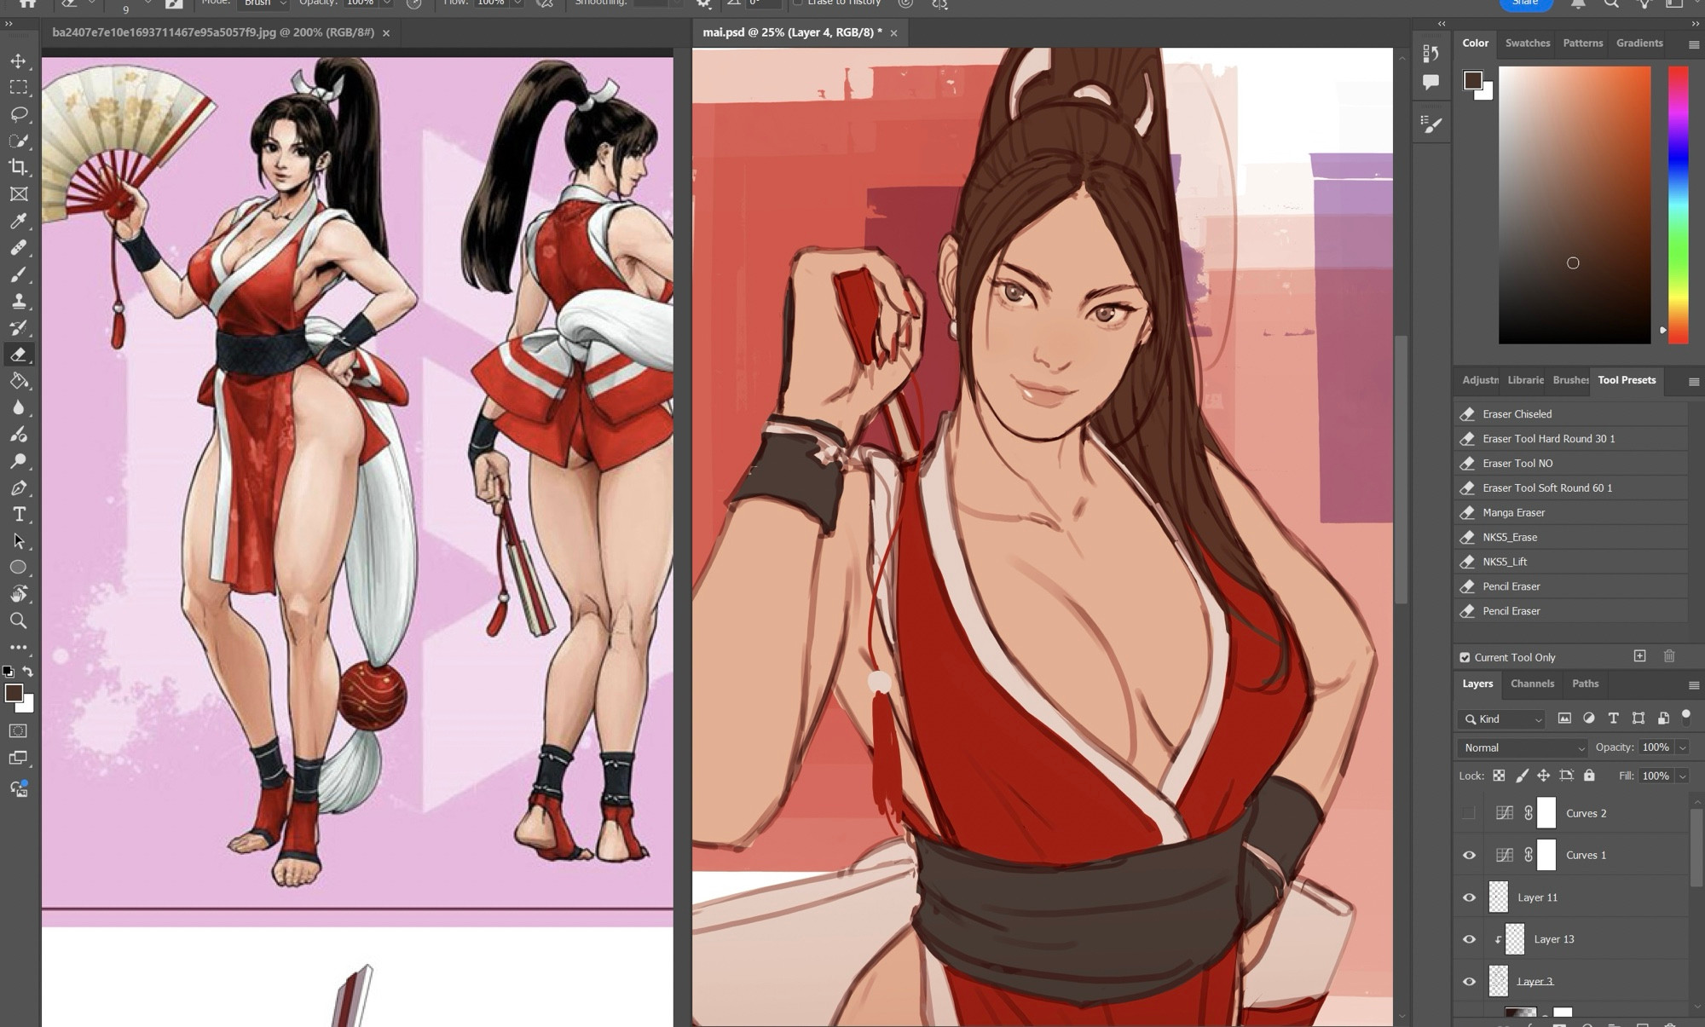
Task: Select the Spot Healing Brush tool
Action: [x=18, y=247]
